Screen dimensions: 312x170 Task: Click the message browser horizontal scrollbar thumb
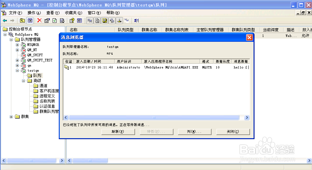click(154, 118)
